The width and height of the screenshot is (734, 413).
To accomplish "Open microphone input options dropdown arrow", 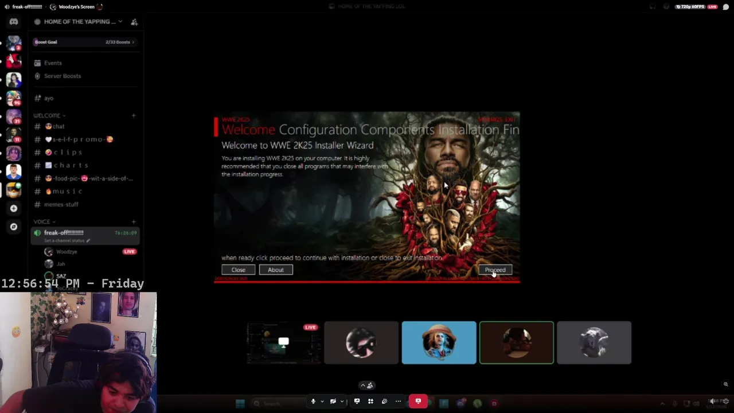I will point(322,402).
